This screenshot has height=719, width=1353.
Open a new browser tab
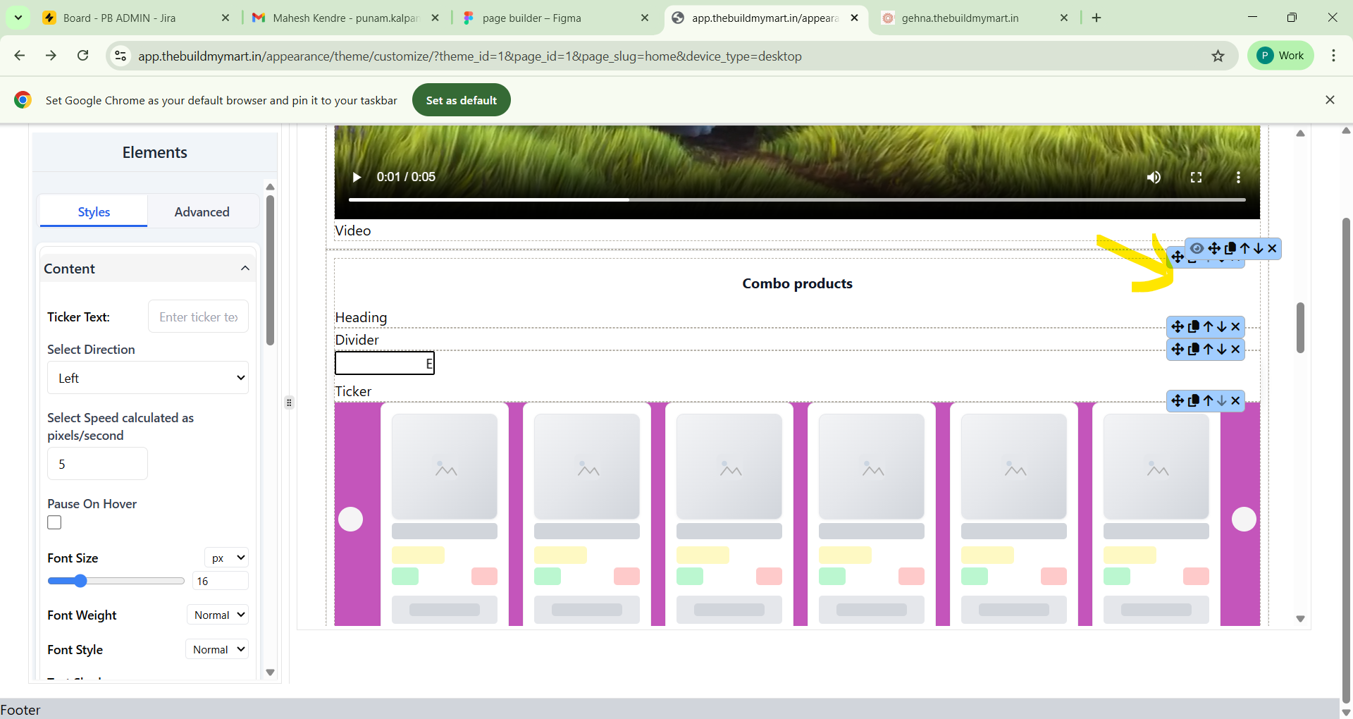tap(1096, 18)
